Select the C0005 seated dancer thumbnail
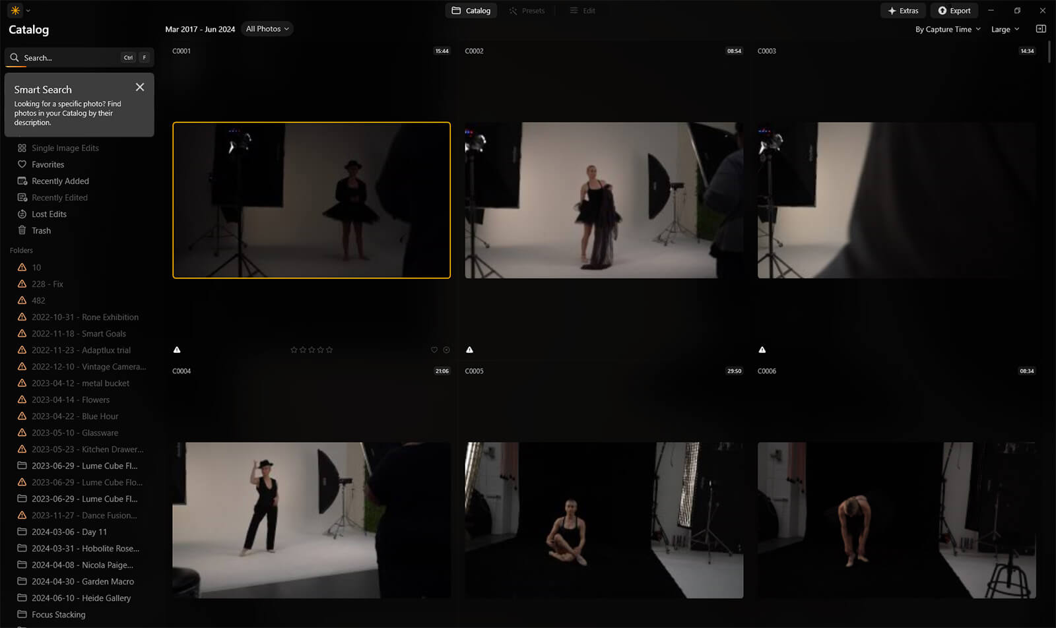This screenshot has width=1056, height=628. click(x=604, y=520)
